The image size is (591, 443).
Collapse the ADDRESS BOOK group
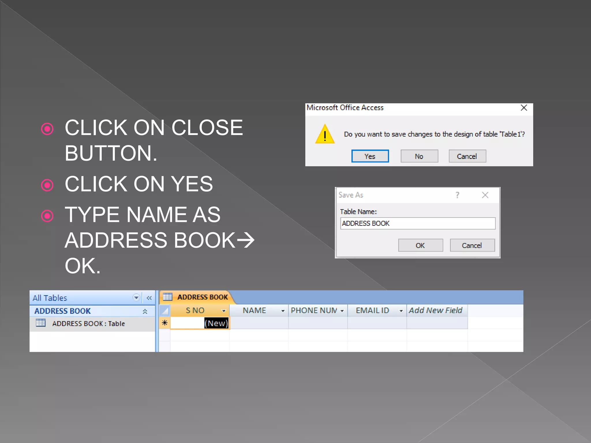click(145, 311)
